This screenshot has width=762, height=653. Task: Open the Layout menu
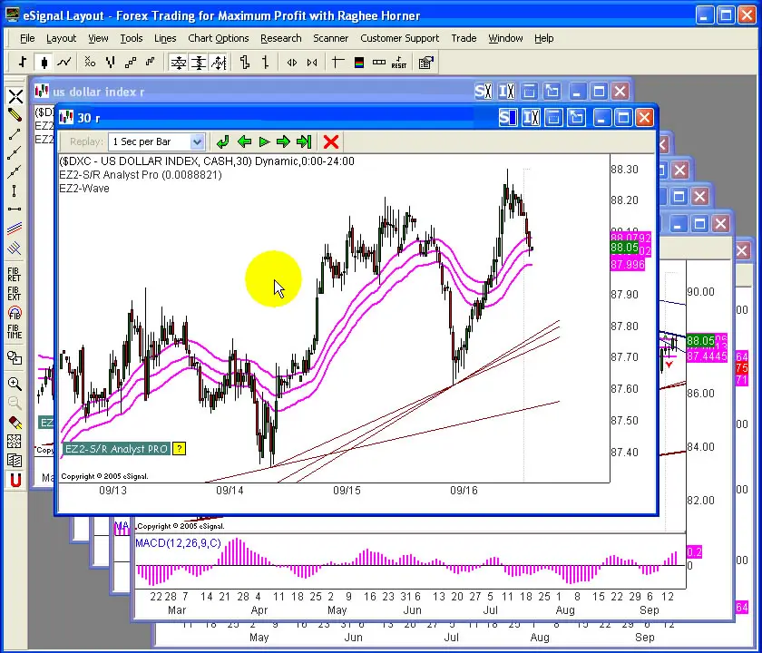62,38
